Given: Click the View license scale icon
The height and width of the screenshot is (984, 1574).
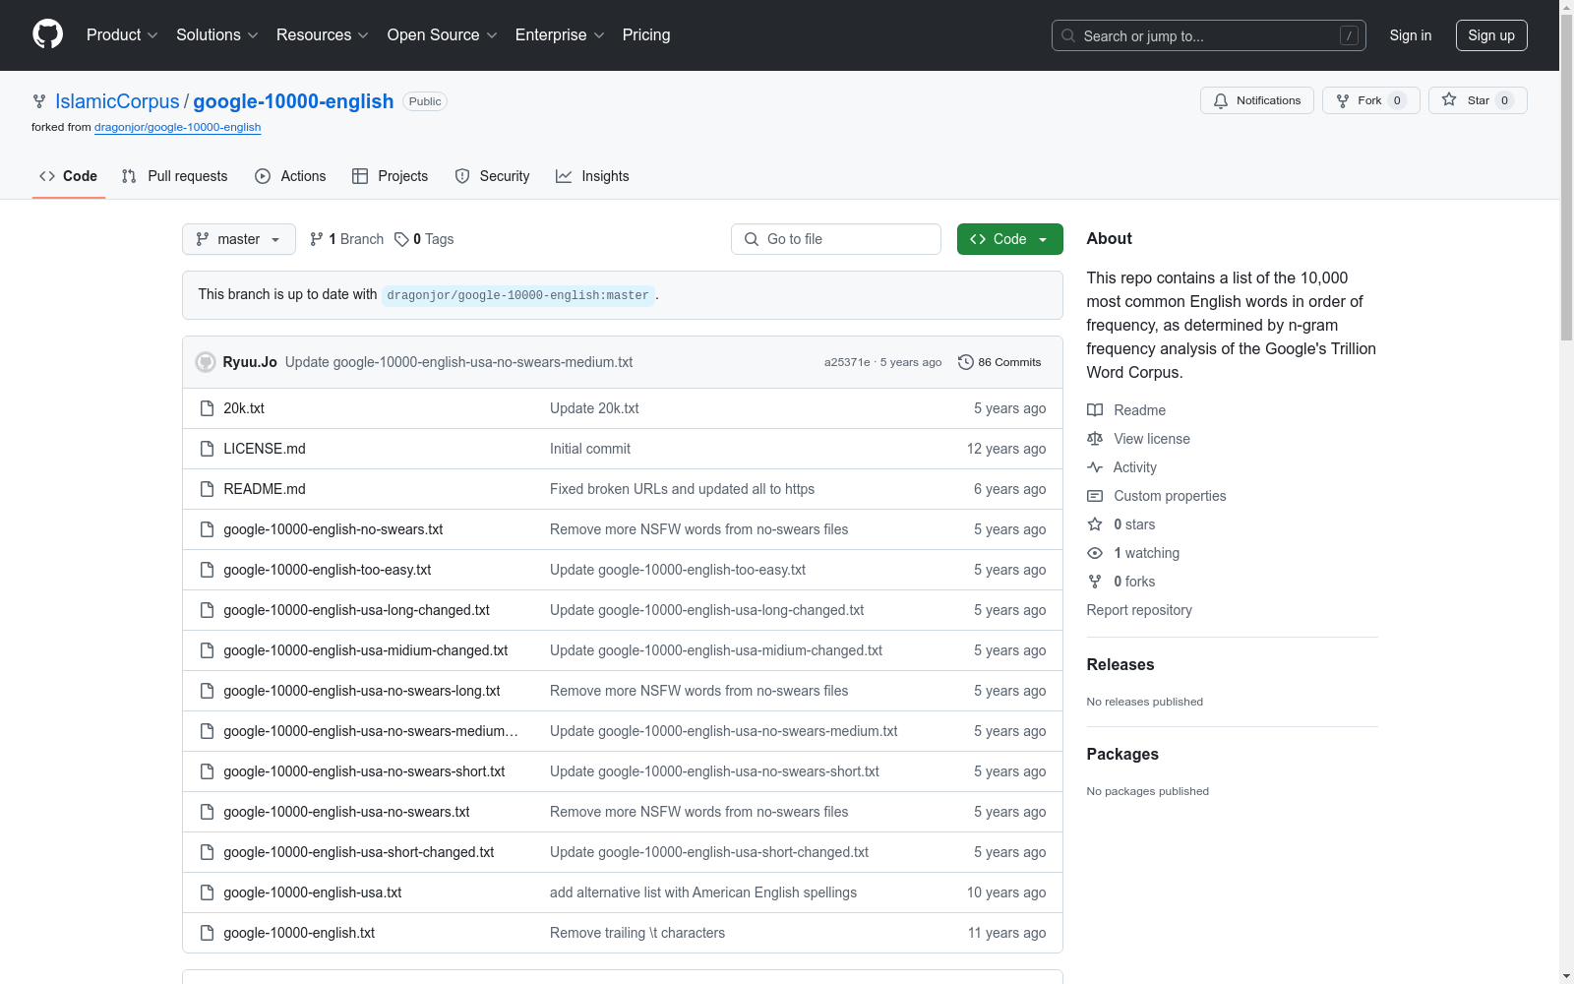Looking at the screenshot, I should click(1095, 439).
